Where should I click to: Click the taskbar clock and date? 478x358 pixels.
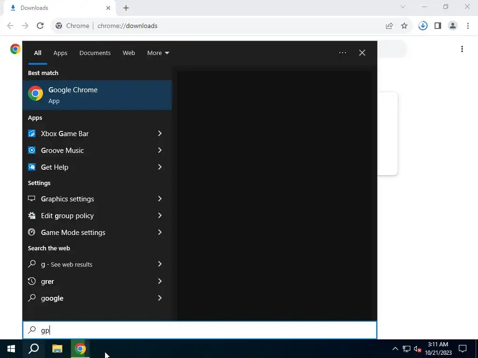438,349
